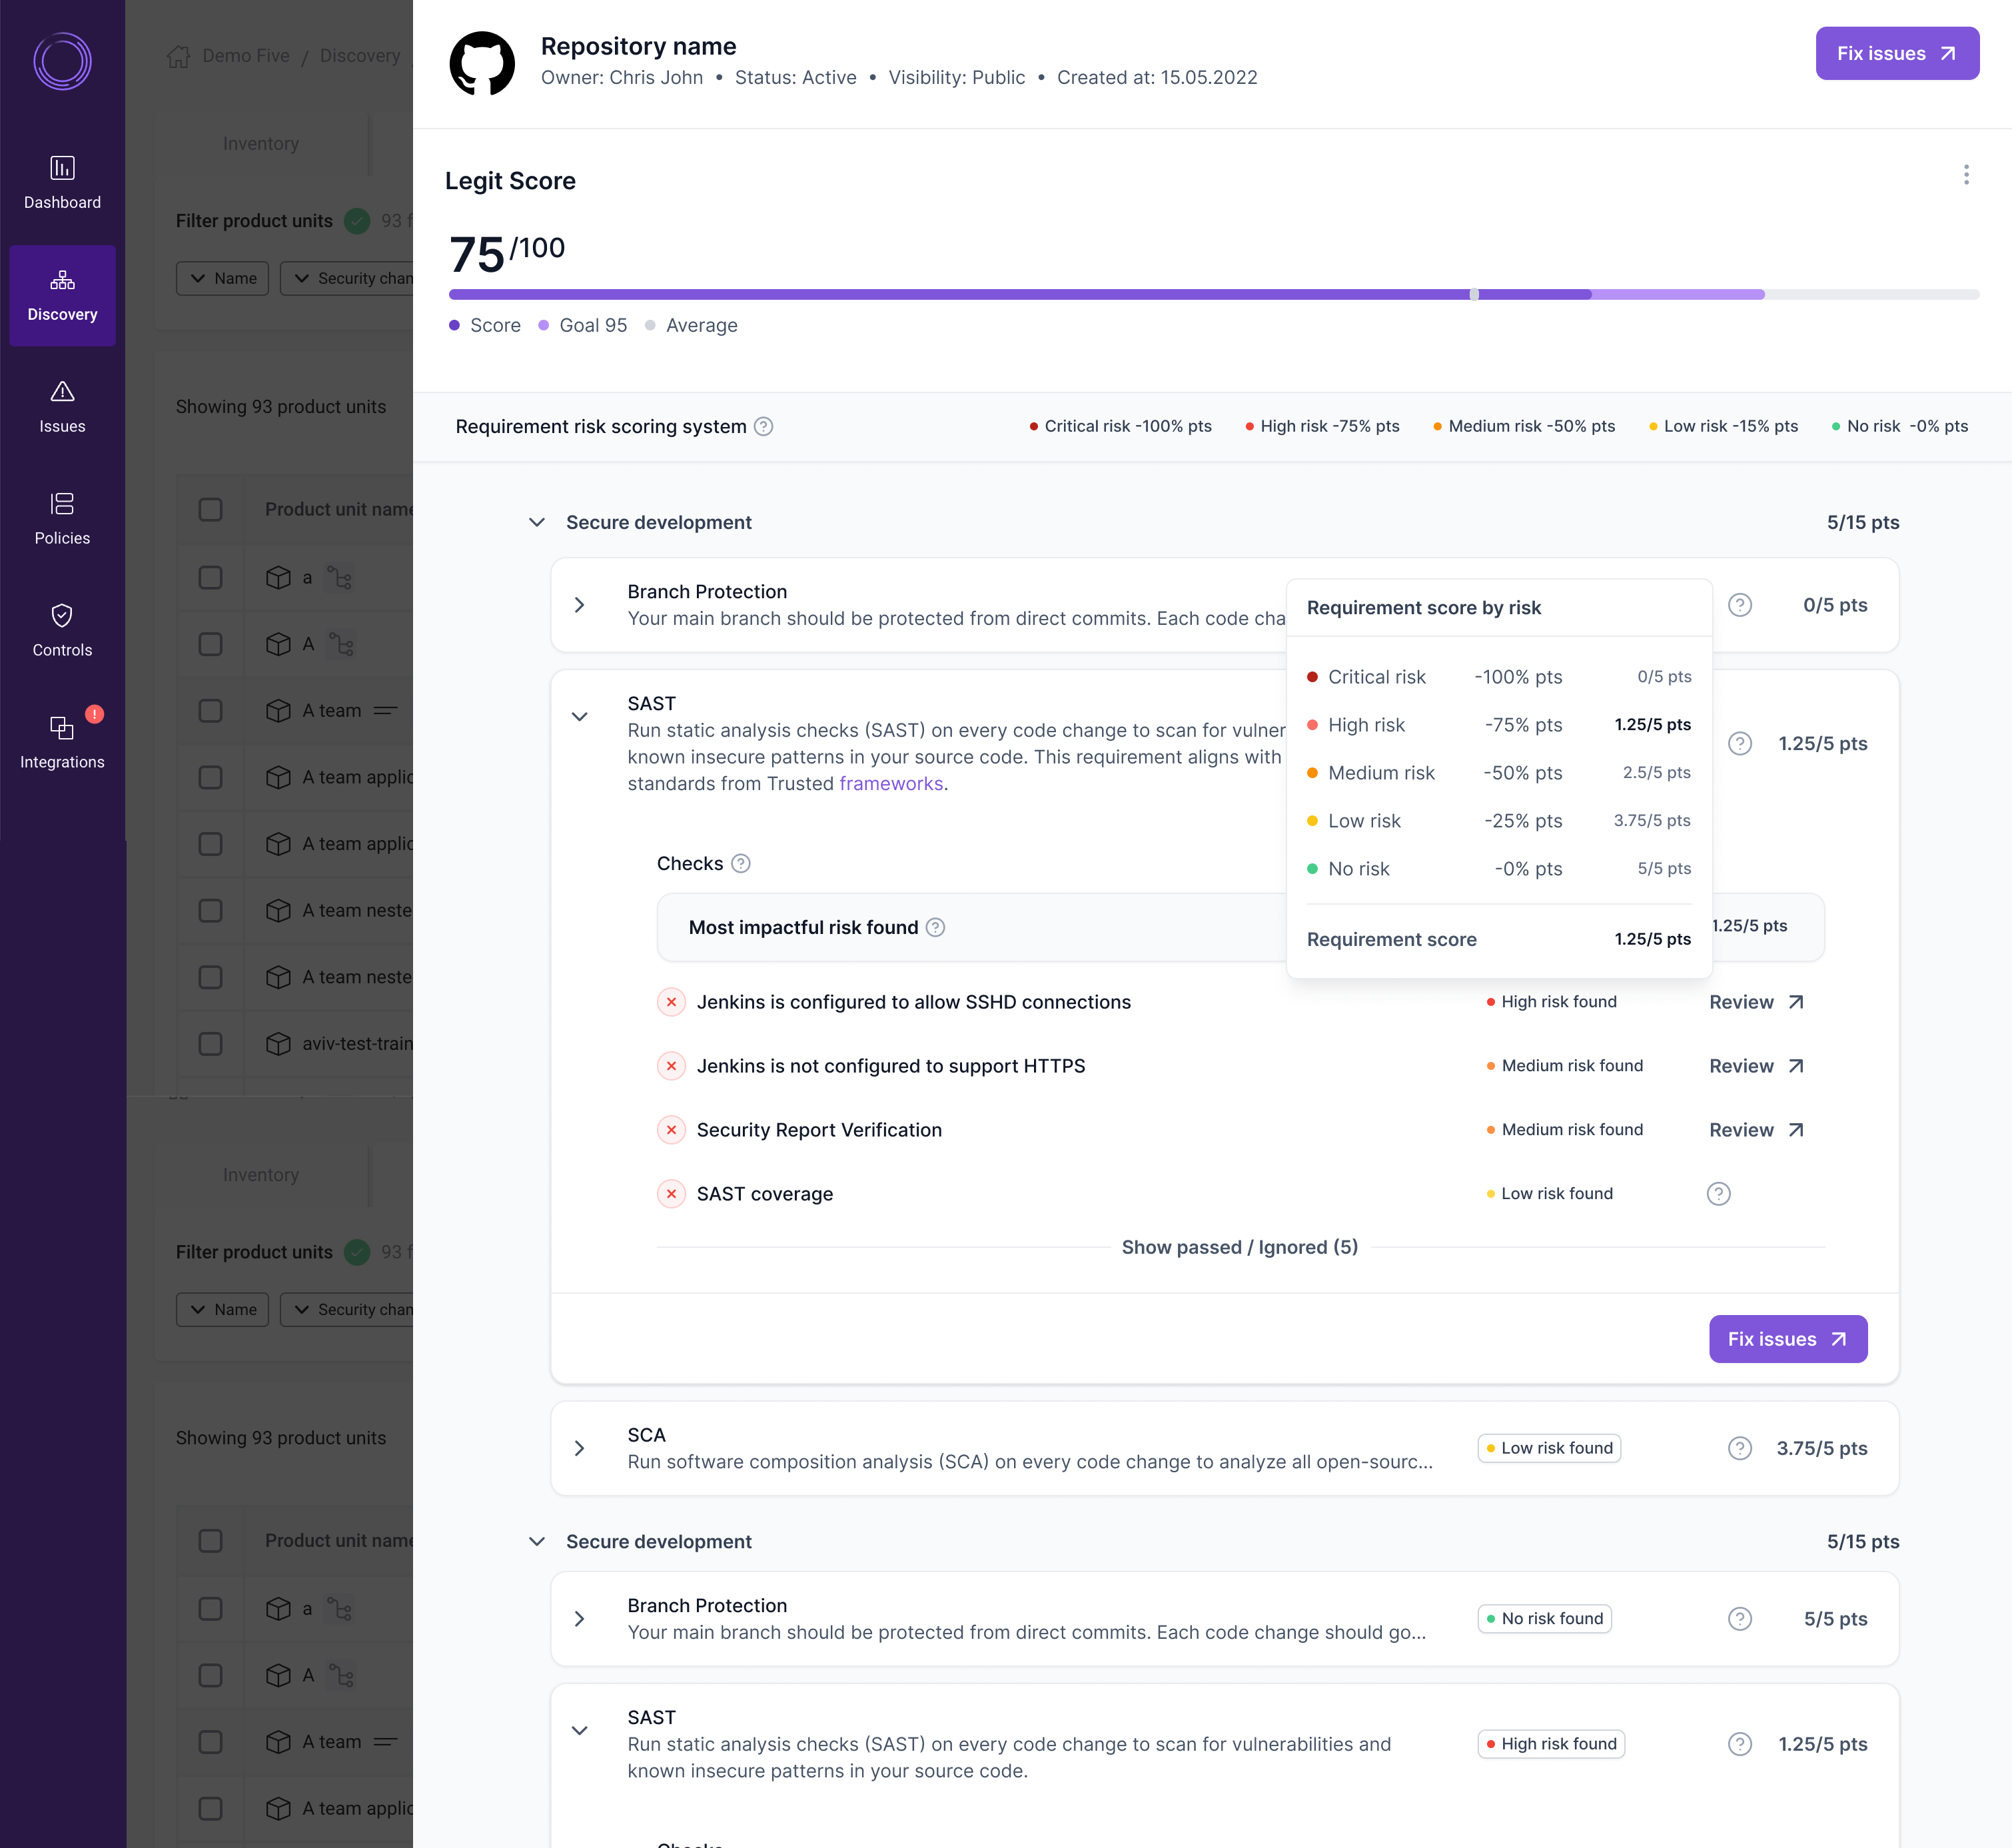Collapse the lower SAST requirement

(x=579, y=1730)
